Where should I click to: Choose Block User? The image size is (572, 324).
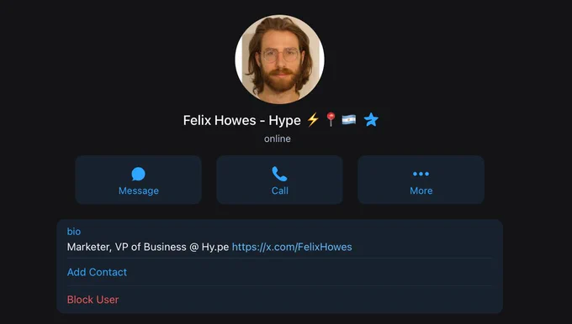point(93,300)
